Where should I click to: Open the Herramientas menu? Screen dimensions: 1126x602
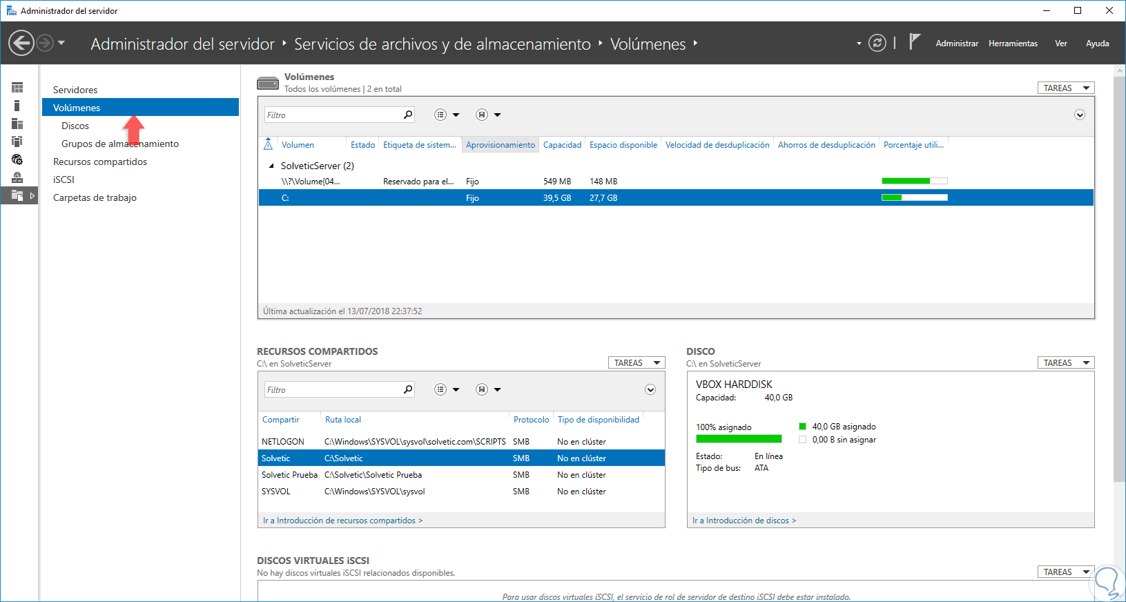[x=1013, y=43]
